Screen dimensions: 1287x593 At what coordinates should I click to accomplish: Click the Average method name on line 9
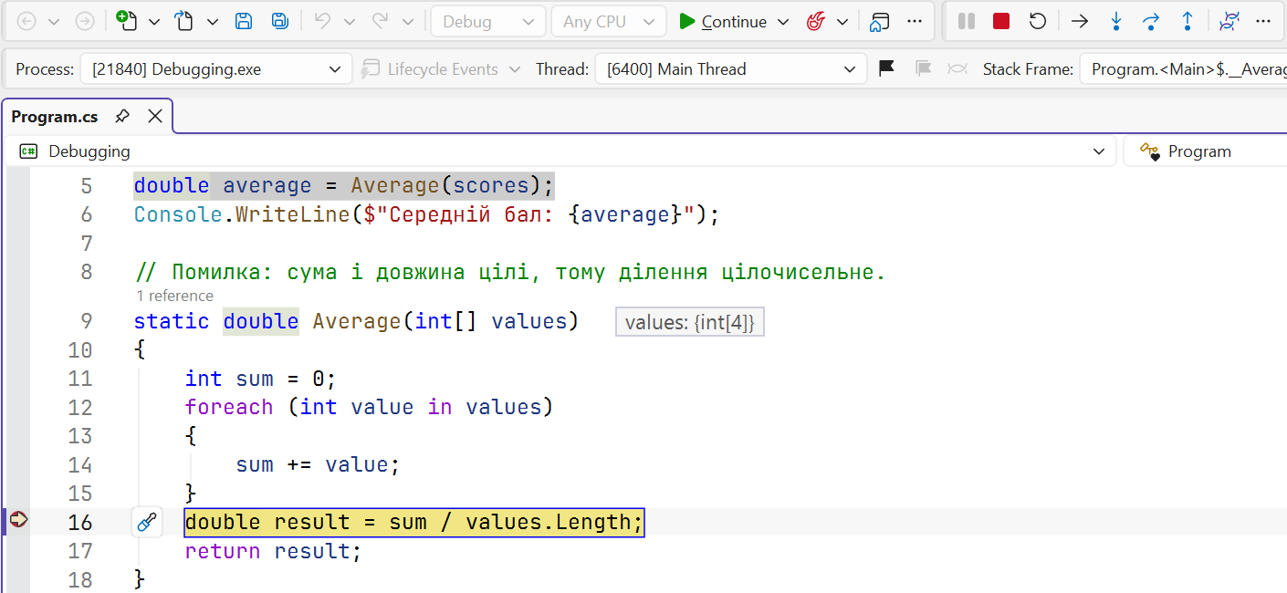click(357, 321)
